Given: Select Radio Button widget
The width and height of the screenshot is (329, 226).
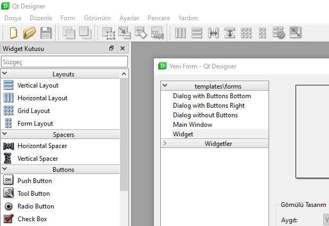Looking at the screenshot, I should click(x=60, y=206).
